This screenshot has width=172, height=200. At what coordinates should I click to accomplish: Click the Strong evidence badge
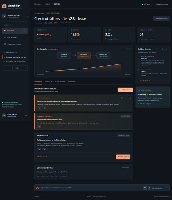(x=126, y=98)
